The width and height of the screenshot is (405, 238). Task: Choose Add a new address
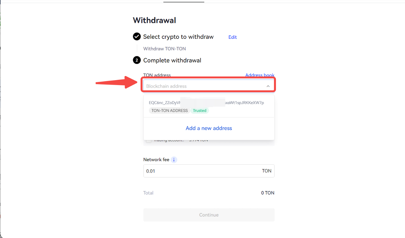click(x=209, y=128)
